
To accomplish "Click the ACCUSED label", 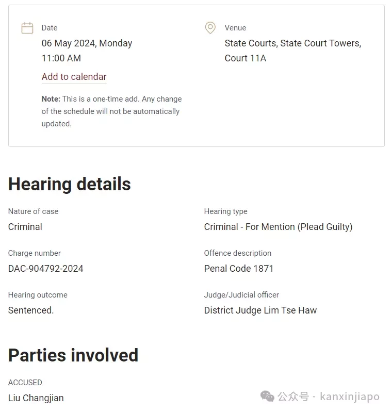I will tap(25, 382).
